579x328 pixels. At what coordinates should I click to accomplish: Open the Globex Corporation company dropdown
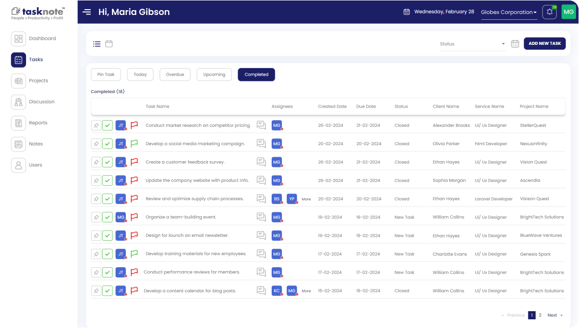(509, 12)
